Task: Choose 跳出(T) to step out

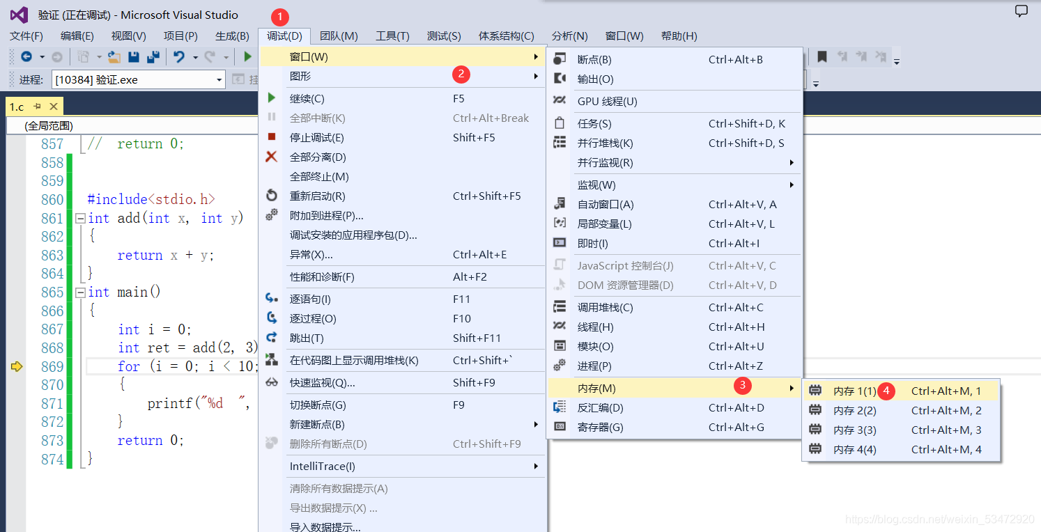Action: point(402,338)
